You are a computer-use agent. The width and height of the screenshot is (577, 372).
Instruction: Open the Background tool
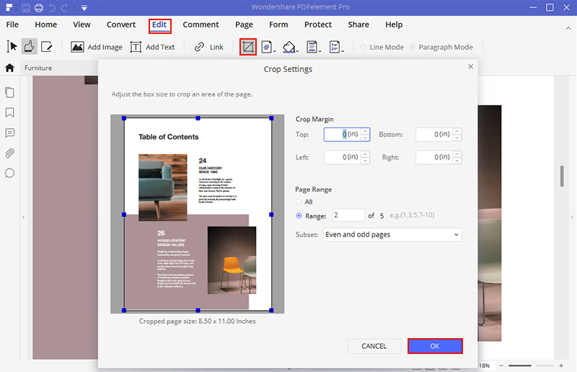coord(289,47)
